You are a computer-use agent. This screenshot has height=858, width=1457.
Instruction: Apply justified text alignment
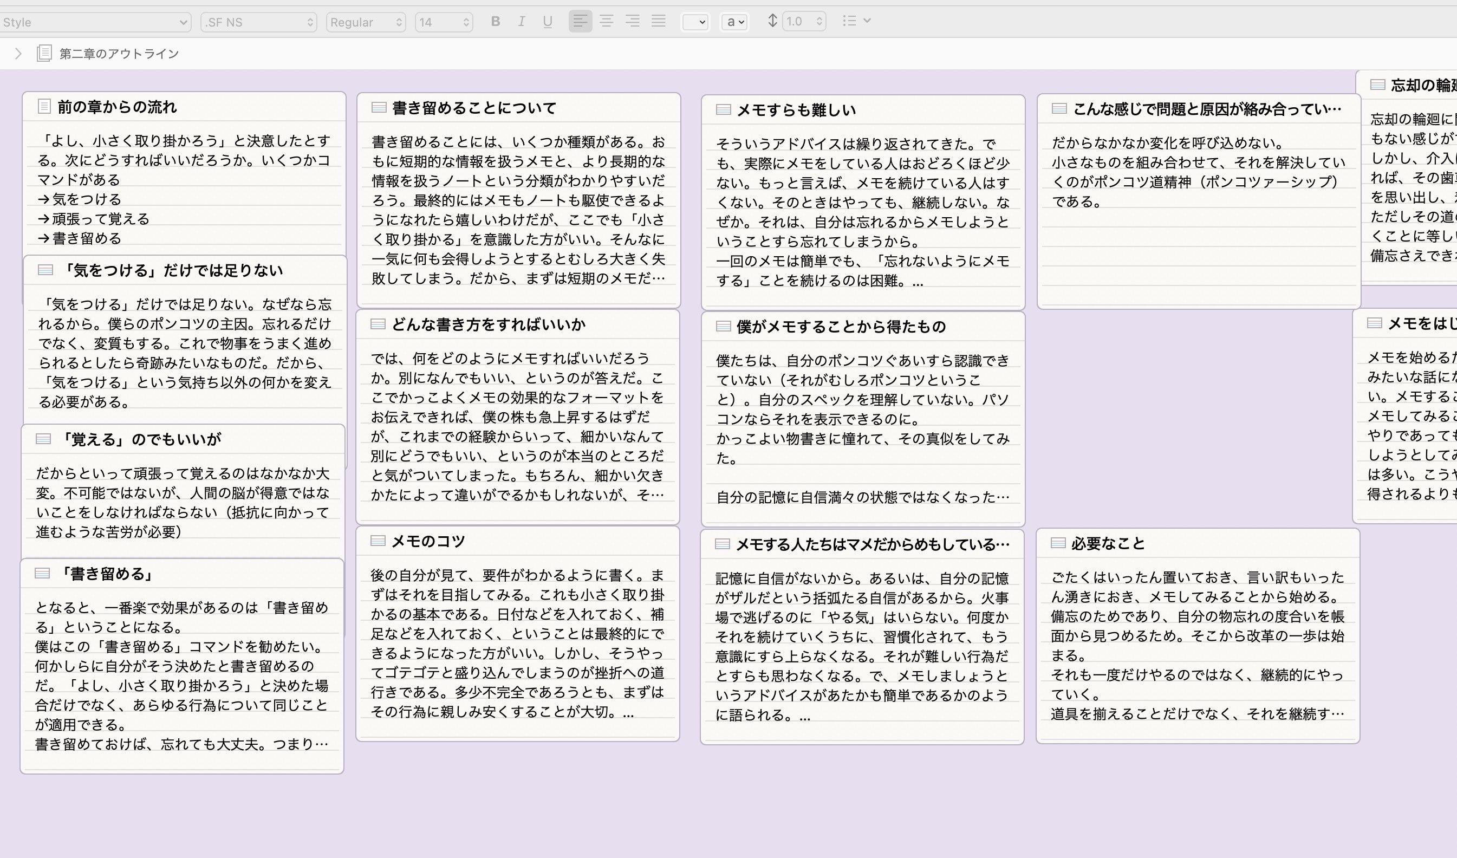[658, 21]
